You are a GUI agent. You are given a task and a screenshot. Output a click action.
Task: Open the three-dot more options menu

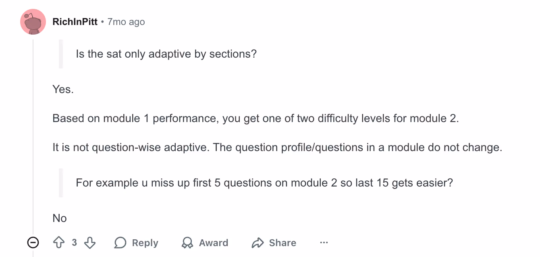[x=324, y=242]
